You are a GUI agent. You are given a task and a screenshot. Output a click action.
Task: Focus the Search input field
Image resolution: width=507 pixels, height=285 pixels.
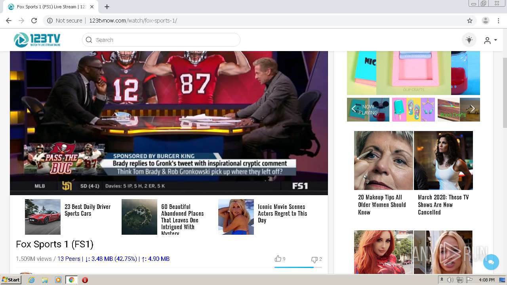click(161, 40)
